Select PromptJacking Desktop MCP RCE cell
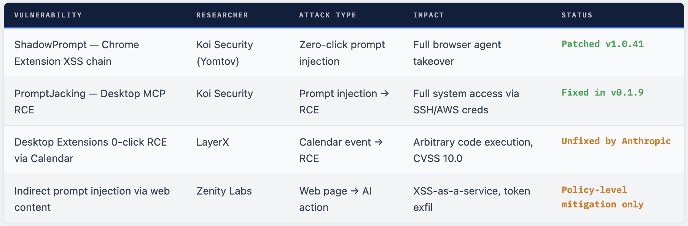 90,102
